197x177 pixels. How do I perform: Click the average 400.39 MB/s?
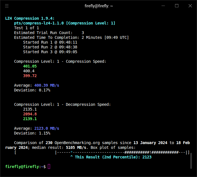click(47, 85)
